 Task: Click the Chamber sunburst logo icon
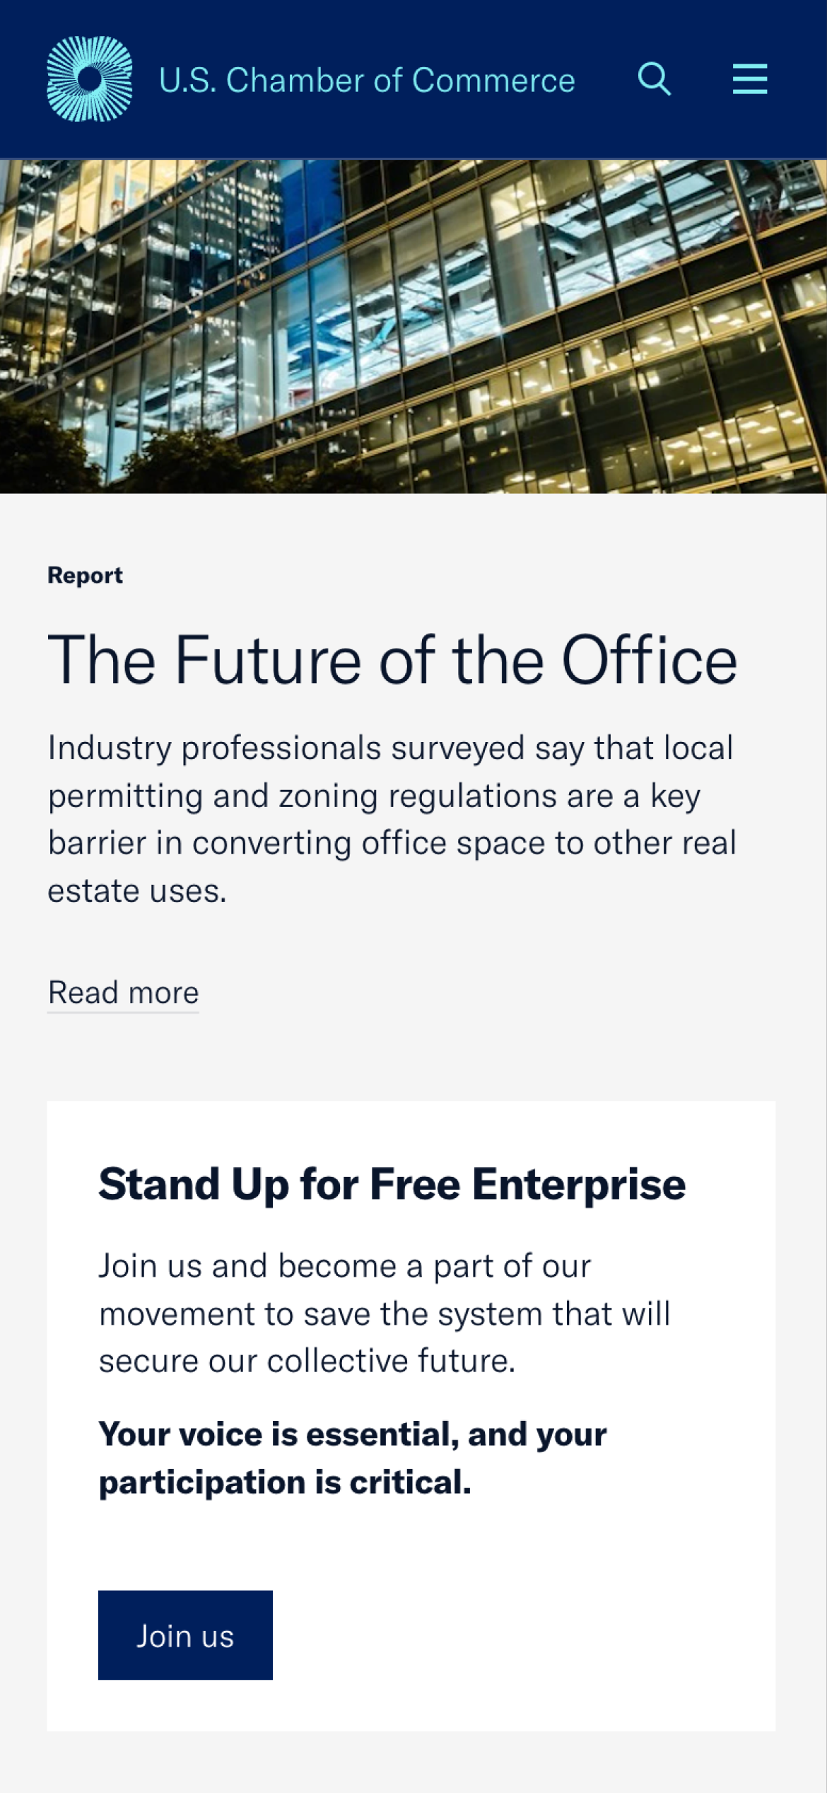(89, 79)
